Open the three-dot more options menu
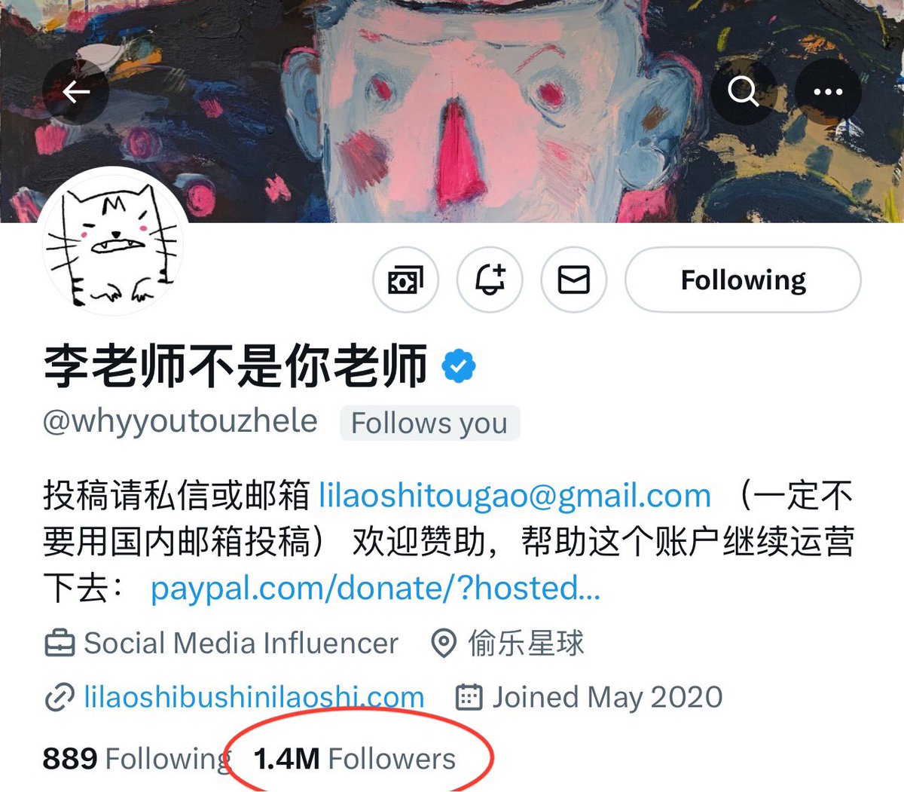The width and height of the screenshot is (904, 792). tap(828, 92)
